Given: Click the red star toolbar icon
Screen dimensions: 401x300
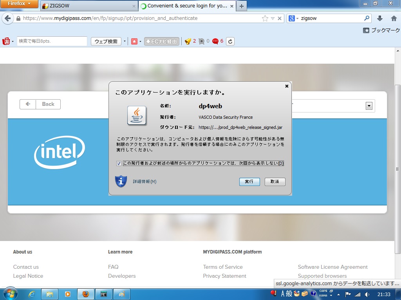Looking at the screenshot, I should (x=134, y=41).
